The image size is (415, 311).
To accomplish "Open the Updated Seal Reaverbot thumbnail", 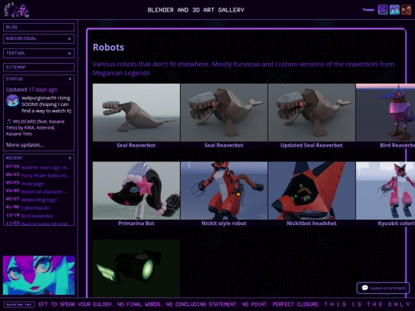I will pyautogui.click(x=311, y=112).
